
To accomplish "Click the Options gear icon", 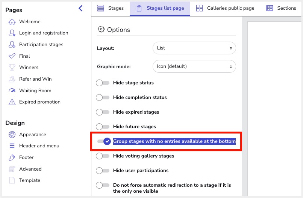I will click(101, 29).
